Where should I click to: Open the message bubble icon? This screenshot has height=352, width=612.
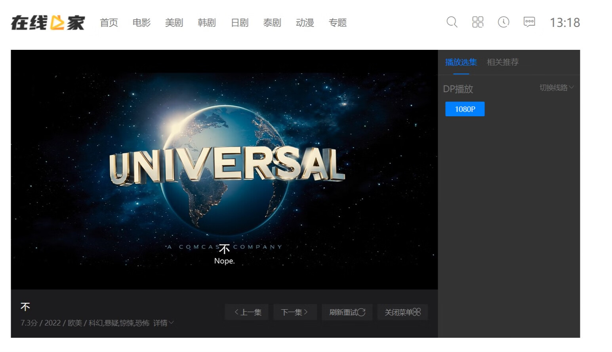pos(529,22)
